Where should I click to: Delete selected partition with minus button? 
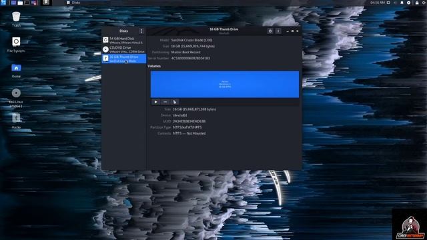(x=165, y=102)
